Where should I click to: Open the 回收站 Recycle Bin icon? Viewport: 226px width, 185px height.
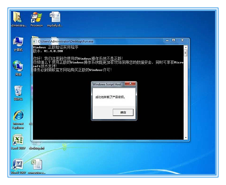pyautogui.click(x=18, y=93)
